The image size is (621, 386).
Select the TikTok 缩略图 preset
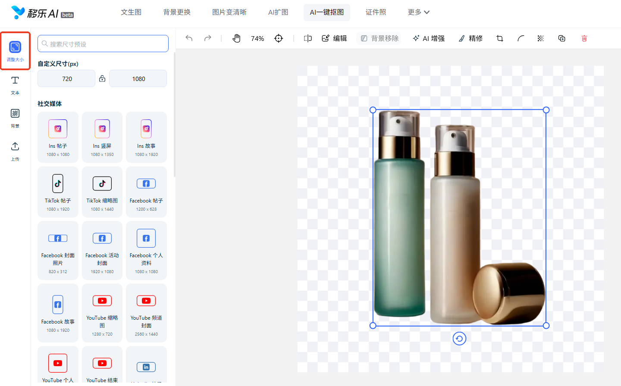102,192
